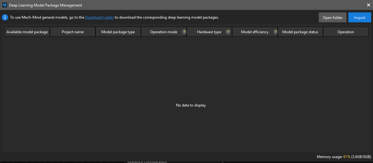Show help for Operation mode column
Viewport: 373px width, 163px height.
point(184,32)
